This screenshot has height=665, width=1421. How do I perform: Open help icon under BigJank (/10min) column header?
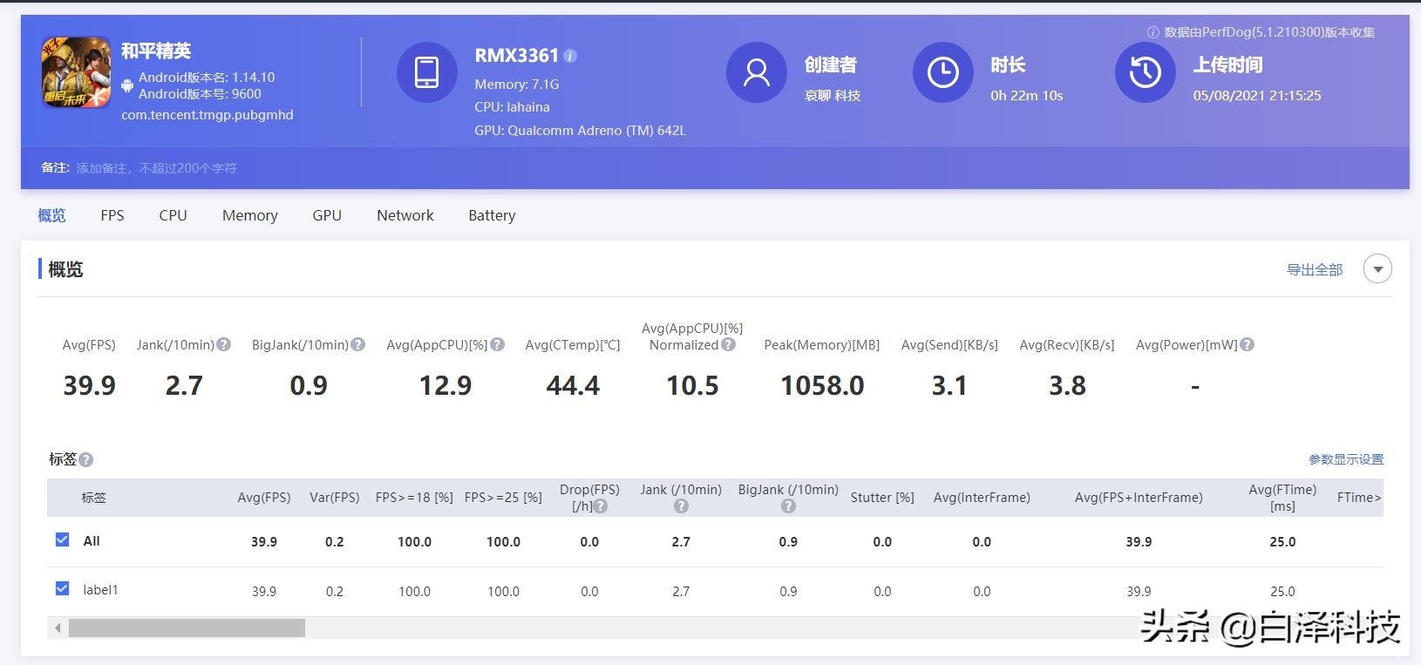coord(788,506)
